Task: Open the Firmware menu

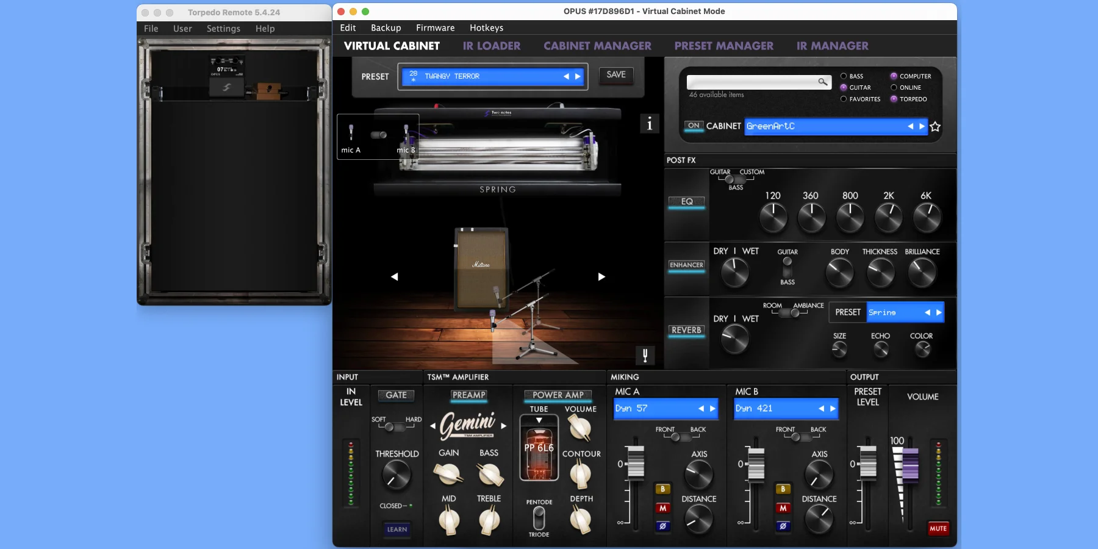Action: [435, 28]
